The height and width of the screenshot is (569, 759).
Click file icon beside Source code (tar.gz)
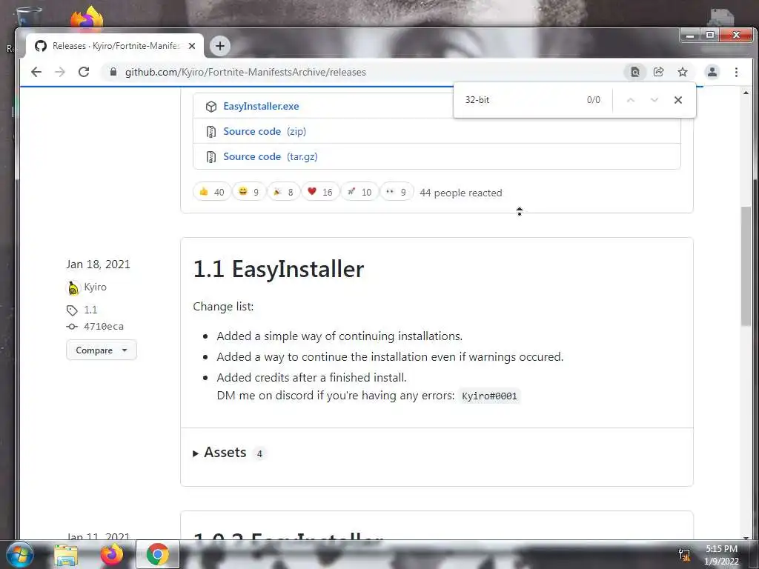(x=211, y=157)
